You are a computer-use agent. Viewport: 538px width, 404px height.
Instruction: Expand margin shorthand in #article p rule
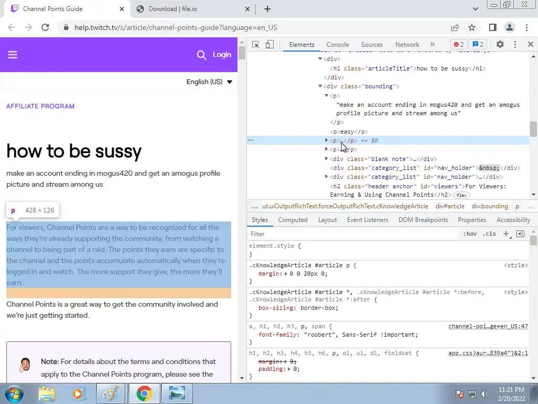[x=286, y=274]
